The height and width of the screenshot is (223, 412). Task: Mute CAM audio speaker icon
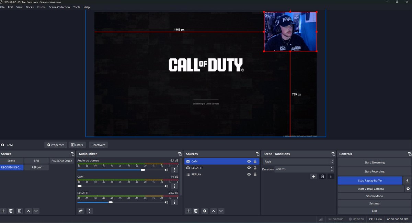click(167, 186)
